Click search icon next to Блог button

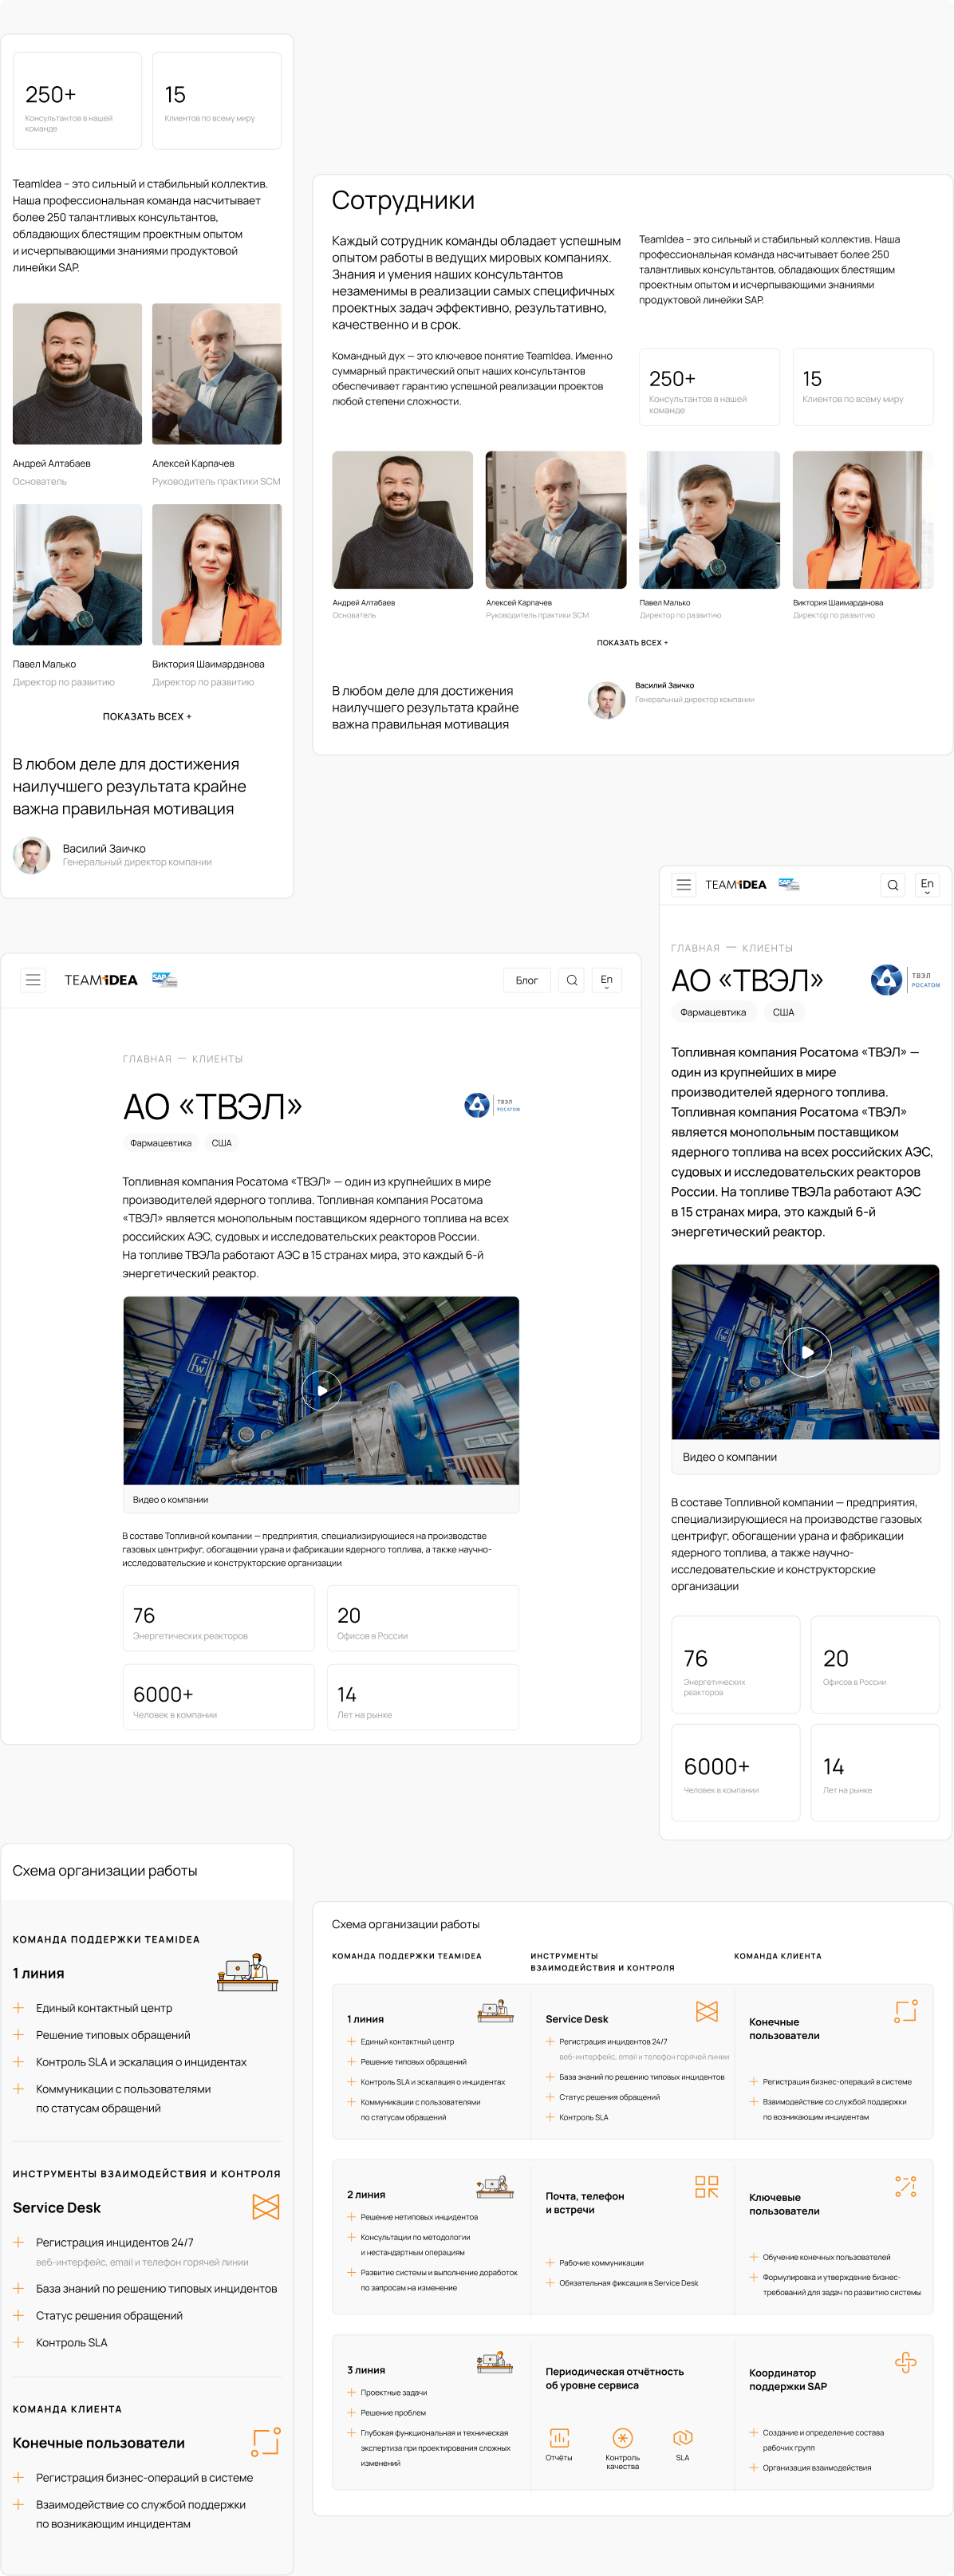(x=572, y=980)
